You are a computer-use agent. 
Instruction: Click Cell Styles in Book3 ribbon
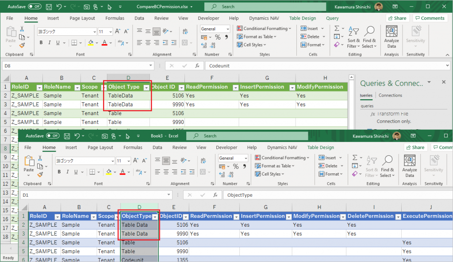click(269, 174)
